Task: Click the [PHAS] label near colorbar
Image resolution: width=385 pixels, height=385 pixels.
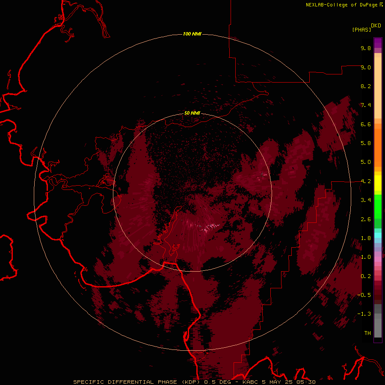Action: 361,30
